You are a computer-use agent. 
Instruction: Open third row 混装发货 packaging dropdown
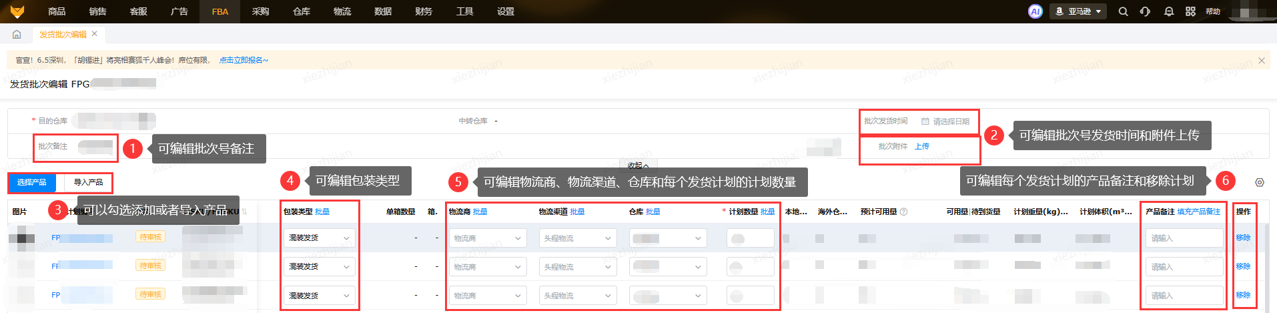pos(320,295)
